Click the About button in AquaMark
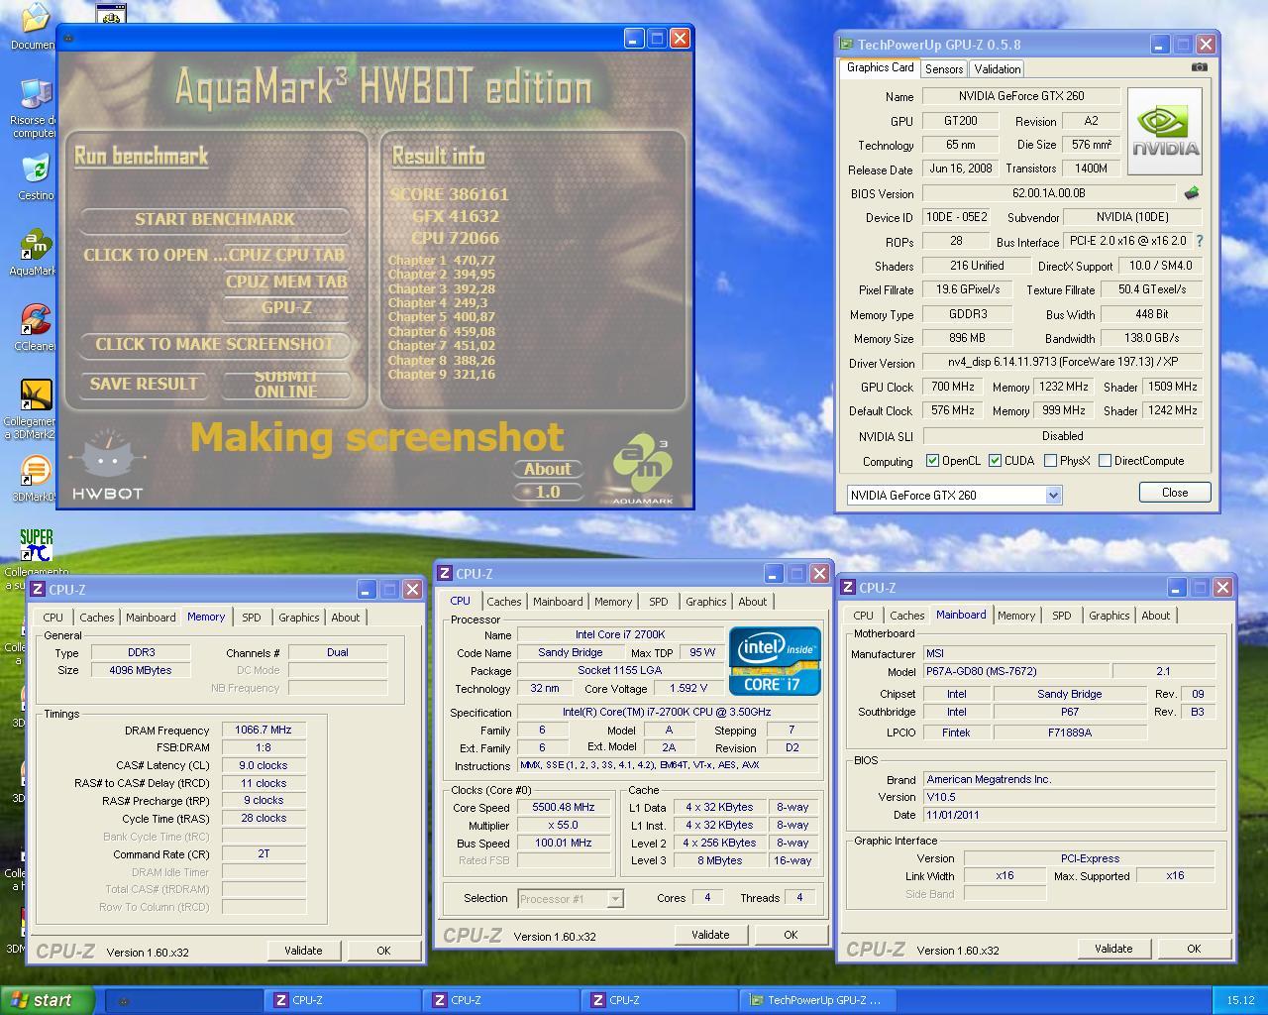 click(x=547, y=469)
